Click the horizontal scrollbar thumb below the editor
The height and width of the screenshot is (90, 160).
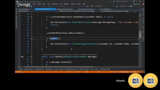coord(59,67)
